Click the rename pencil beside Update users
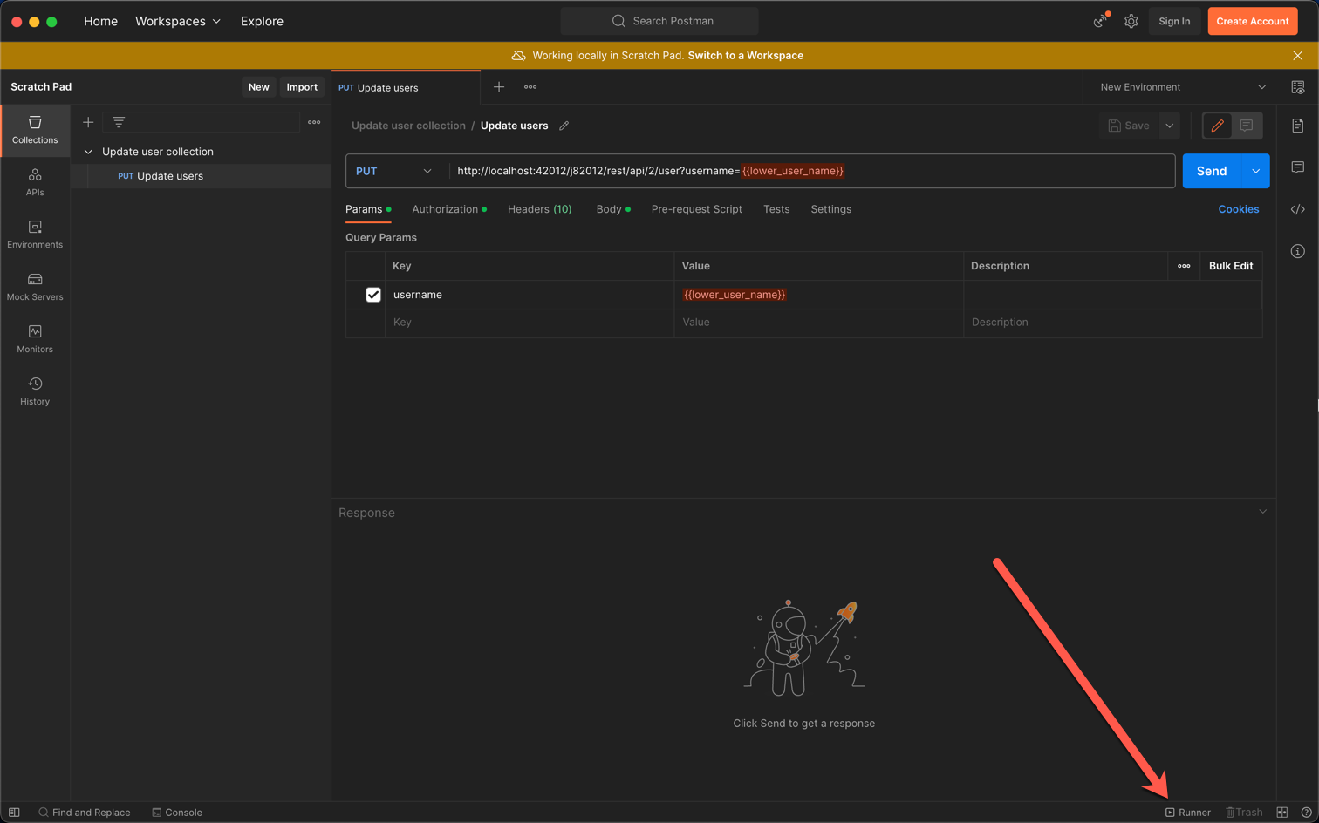The image size is (1319, 823). pyautogui.click(x=564, y=126)
